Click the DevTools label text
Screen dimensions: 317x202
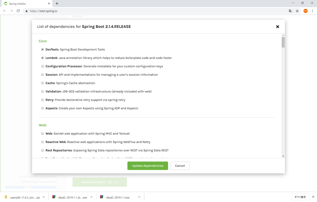[52, 49]
